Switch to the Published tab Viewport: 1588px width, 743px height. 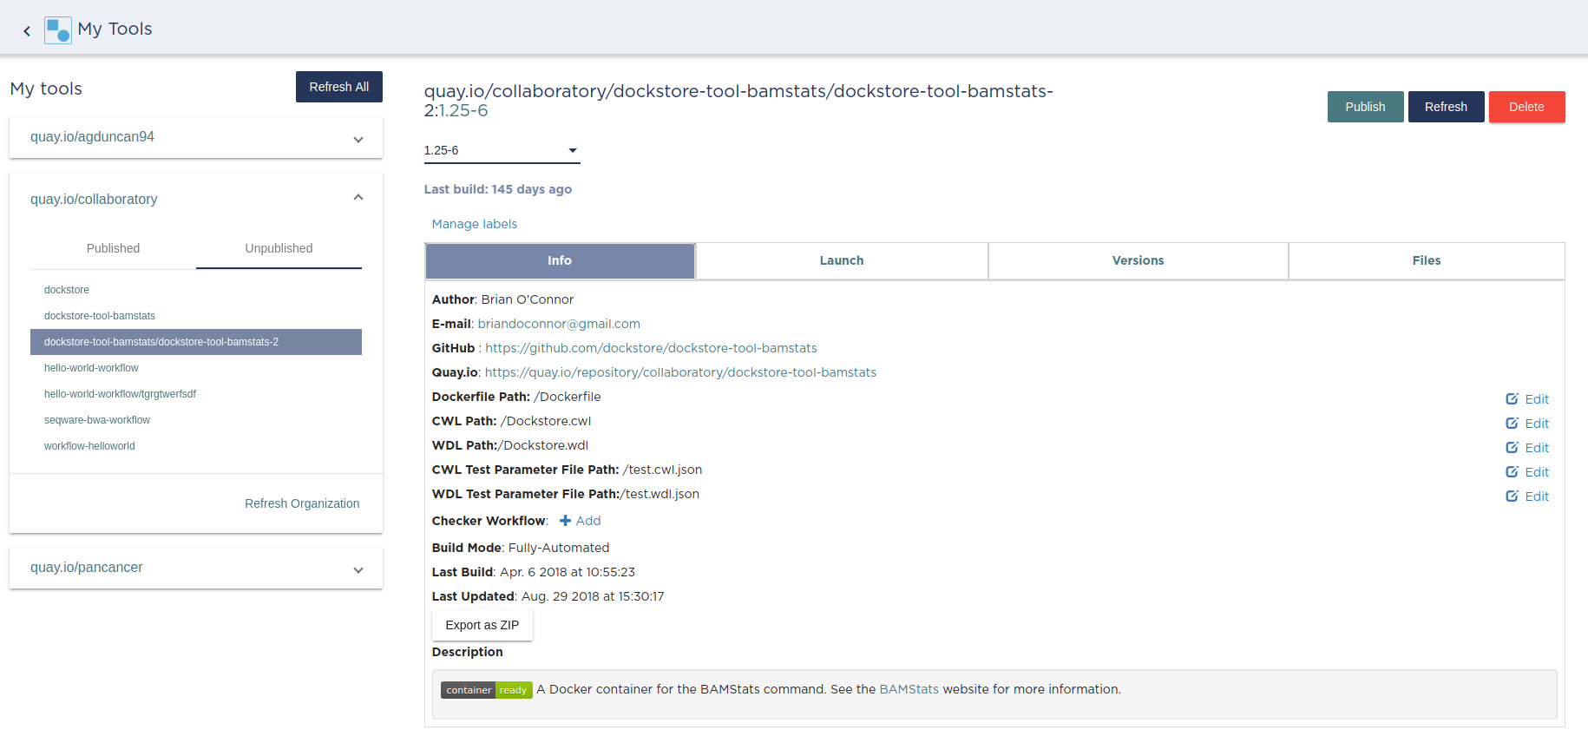click(x=113, y=248)
